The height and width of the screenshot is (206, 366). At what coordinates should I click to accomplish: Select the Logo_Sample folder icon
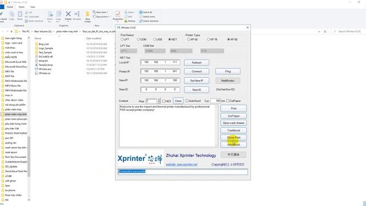pos(37,48)
